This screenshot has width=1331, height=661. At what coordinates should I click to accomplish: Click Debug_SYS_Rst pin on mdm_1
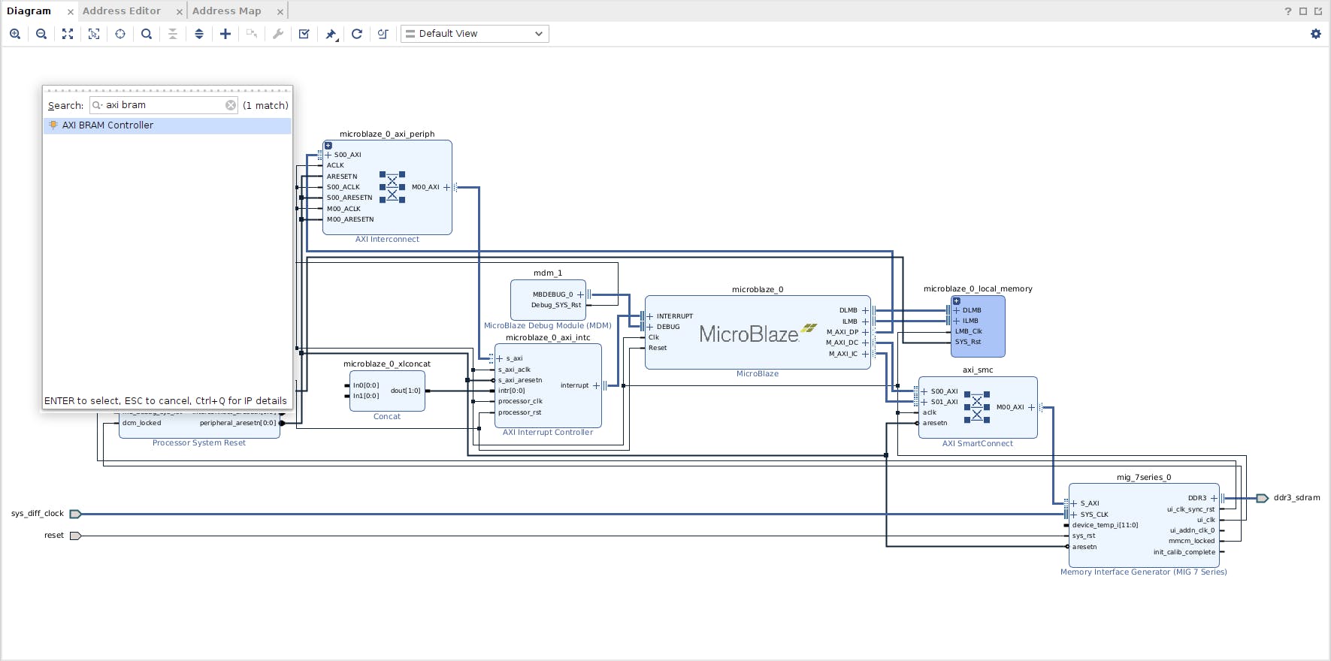tap(556, 305)
